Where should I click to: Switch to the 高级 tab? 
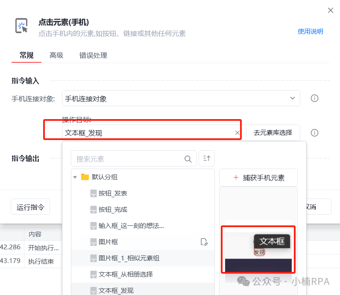56,55
